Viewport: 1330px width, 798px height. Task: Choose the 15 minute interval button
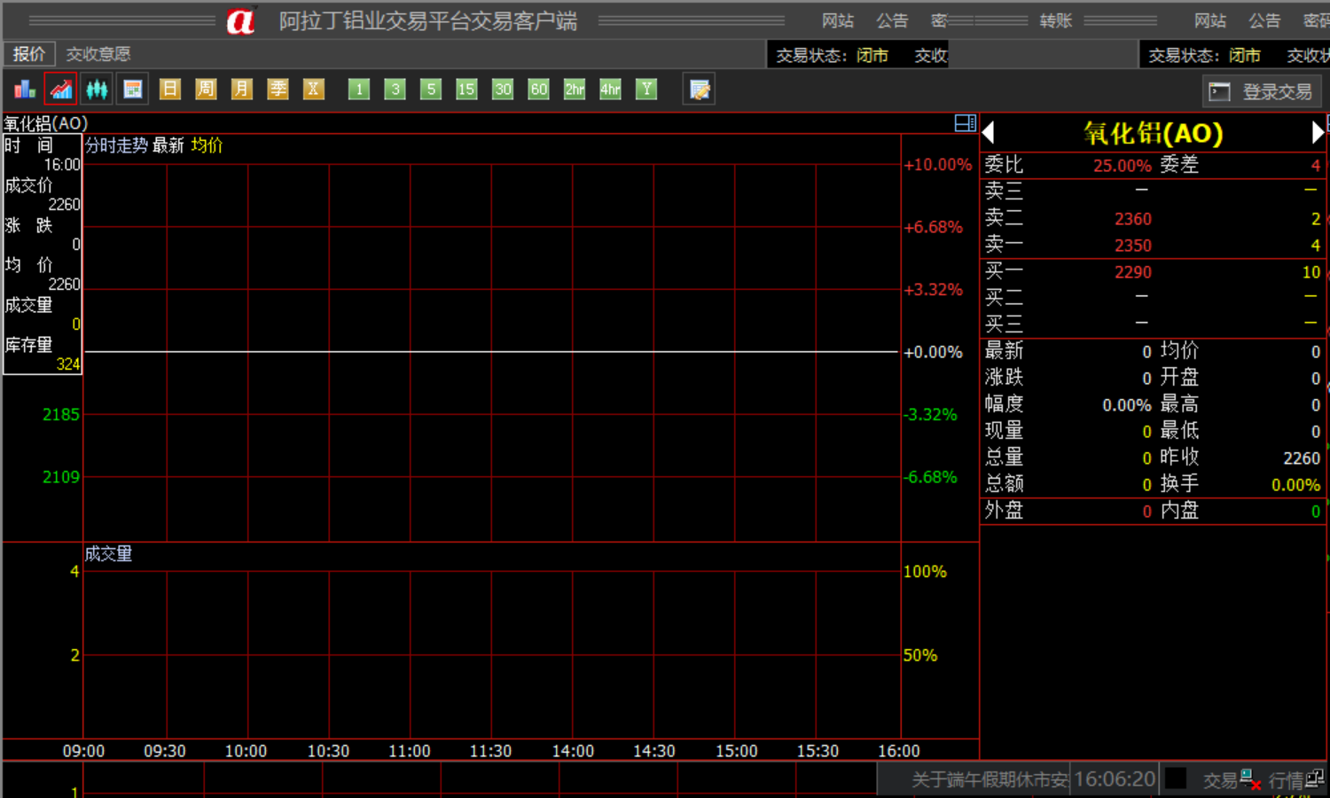pos(466,90)
